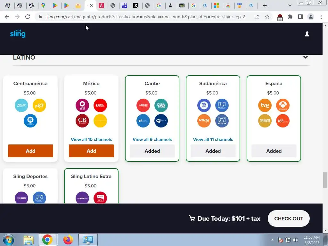The width and height of the screenshot is (328, 246).
Task: View all 10 channels in México
Action: tap(91, 139)
